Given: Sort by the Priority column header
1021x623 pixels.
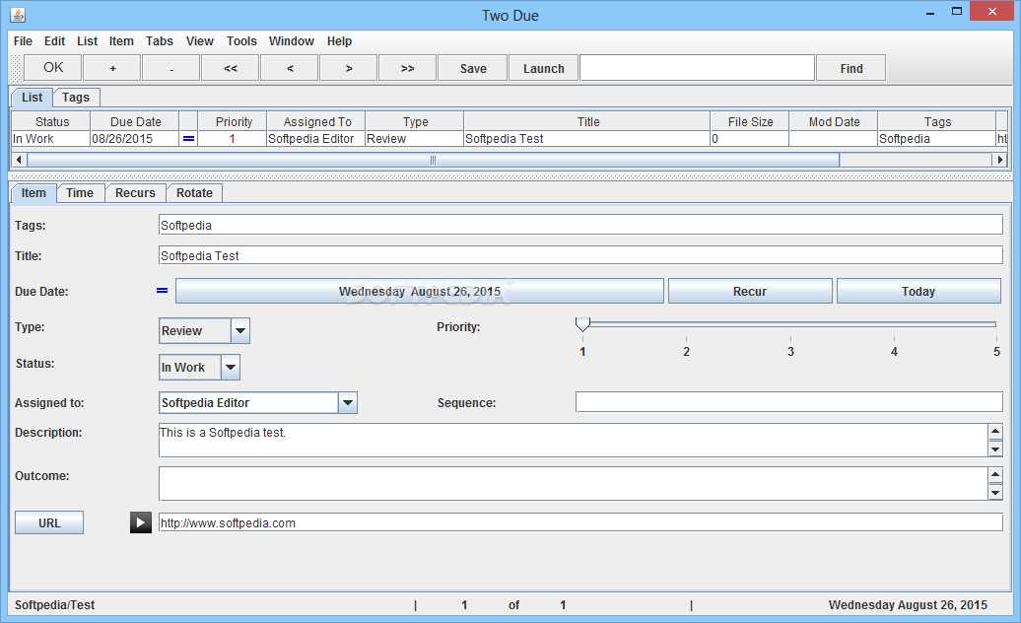Looking at the screenshot, I should point(234,121).
